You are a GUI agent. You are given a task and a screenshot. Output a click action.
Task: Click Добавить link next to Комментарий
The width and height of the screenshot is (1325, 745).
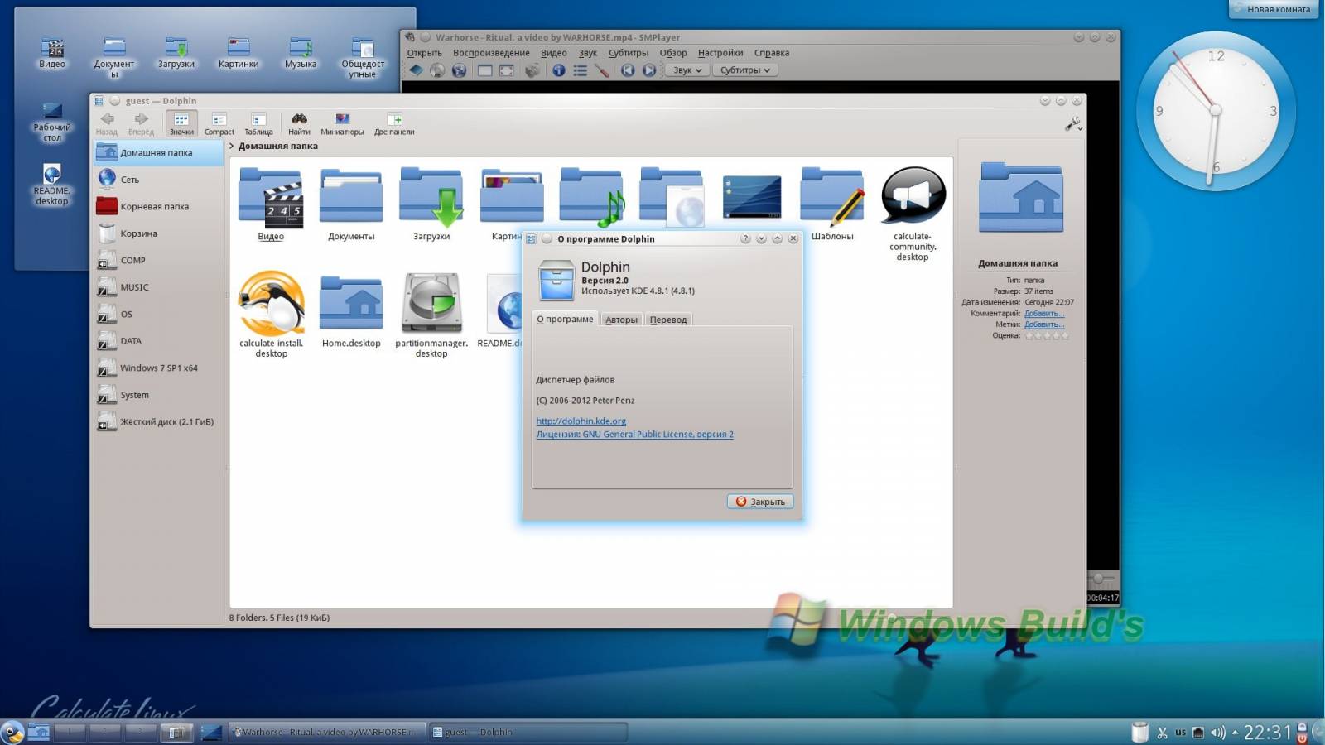[1044, 313]
